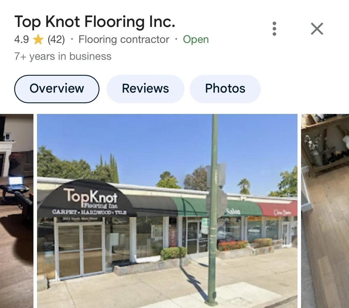Click the Flooring contractor category label
This screenshot has width=349, height=308.
coord(124,39)
